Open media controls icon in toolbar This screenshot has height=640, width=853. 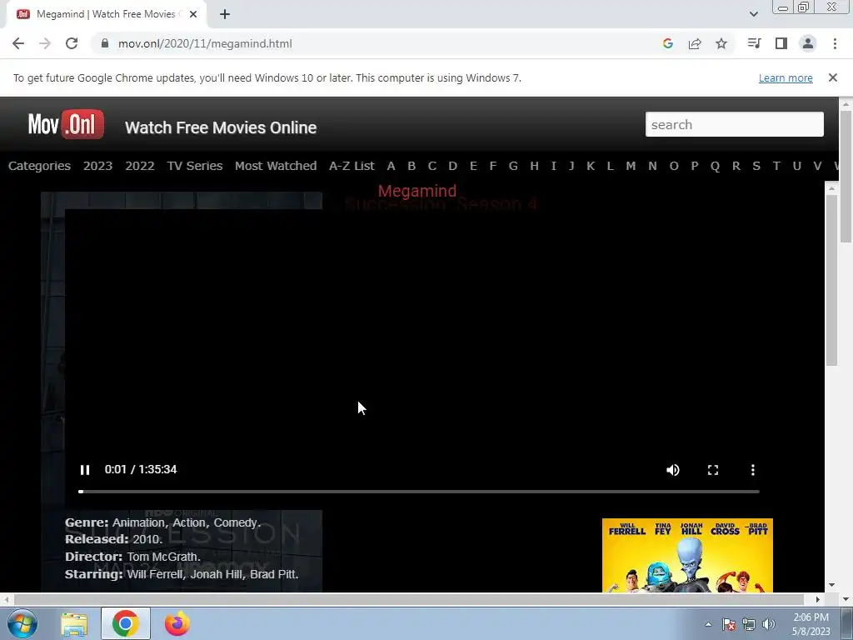754,43
